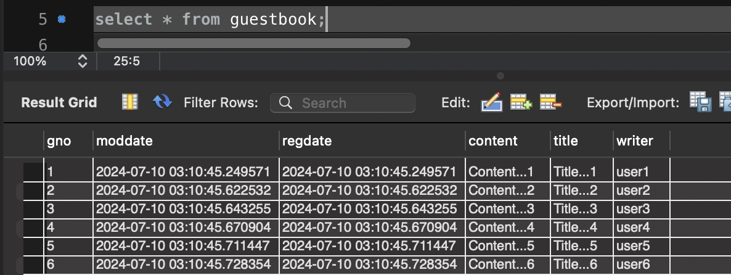
Task: Select gno cell with value 1
Action: coord(69,171)
